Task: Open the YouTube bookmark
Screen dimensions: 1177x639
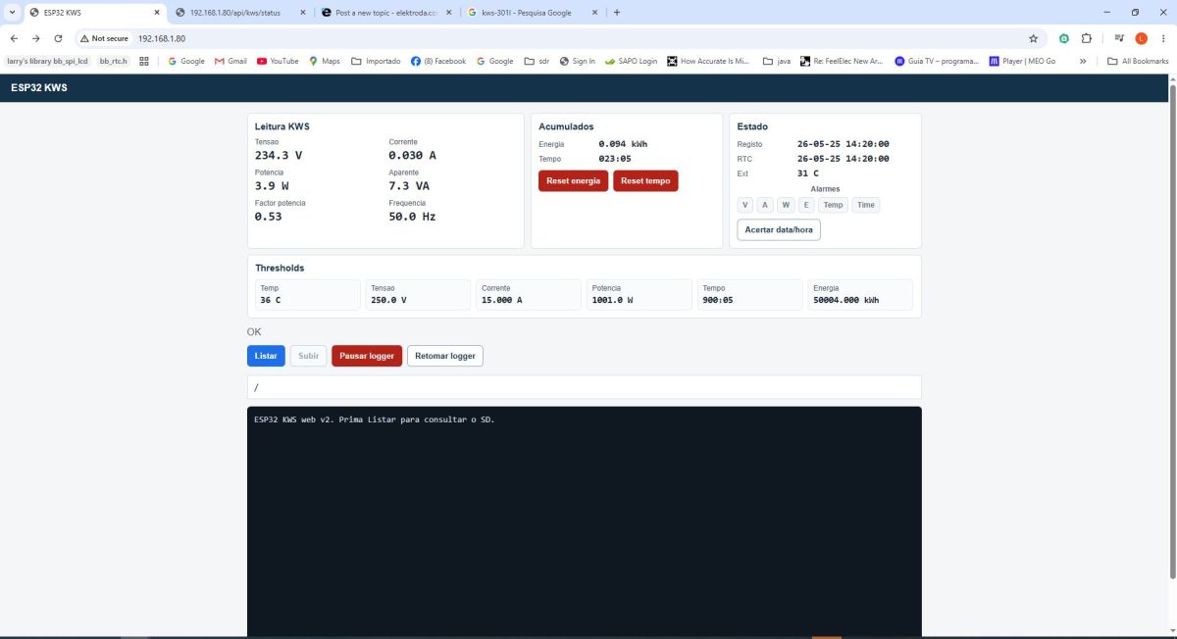Action: pyautogui.click(x=278, y=61)
